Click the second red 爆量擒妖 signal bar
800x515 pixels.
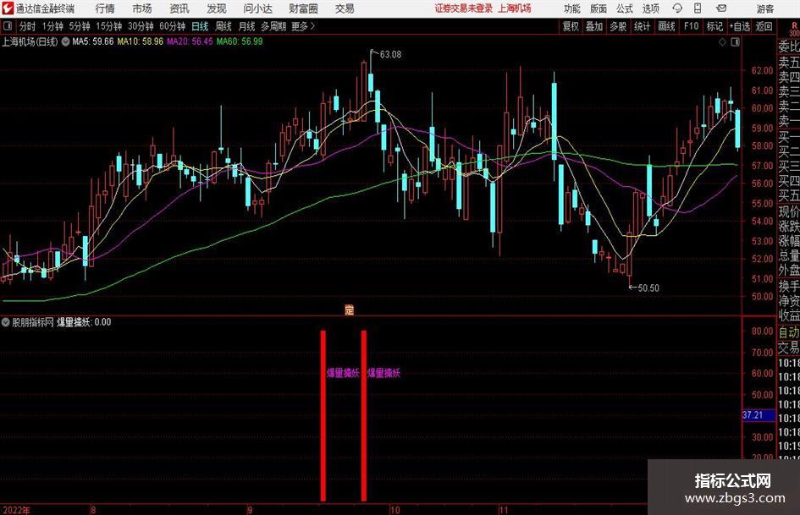(364, 415)
